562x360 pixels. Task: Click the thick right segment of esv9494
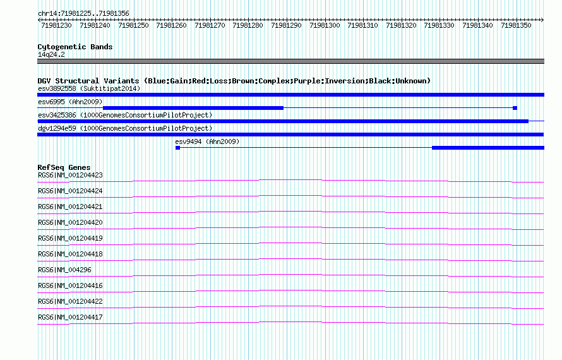pyautogui.click(x=488, y=148)
